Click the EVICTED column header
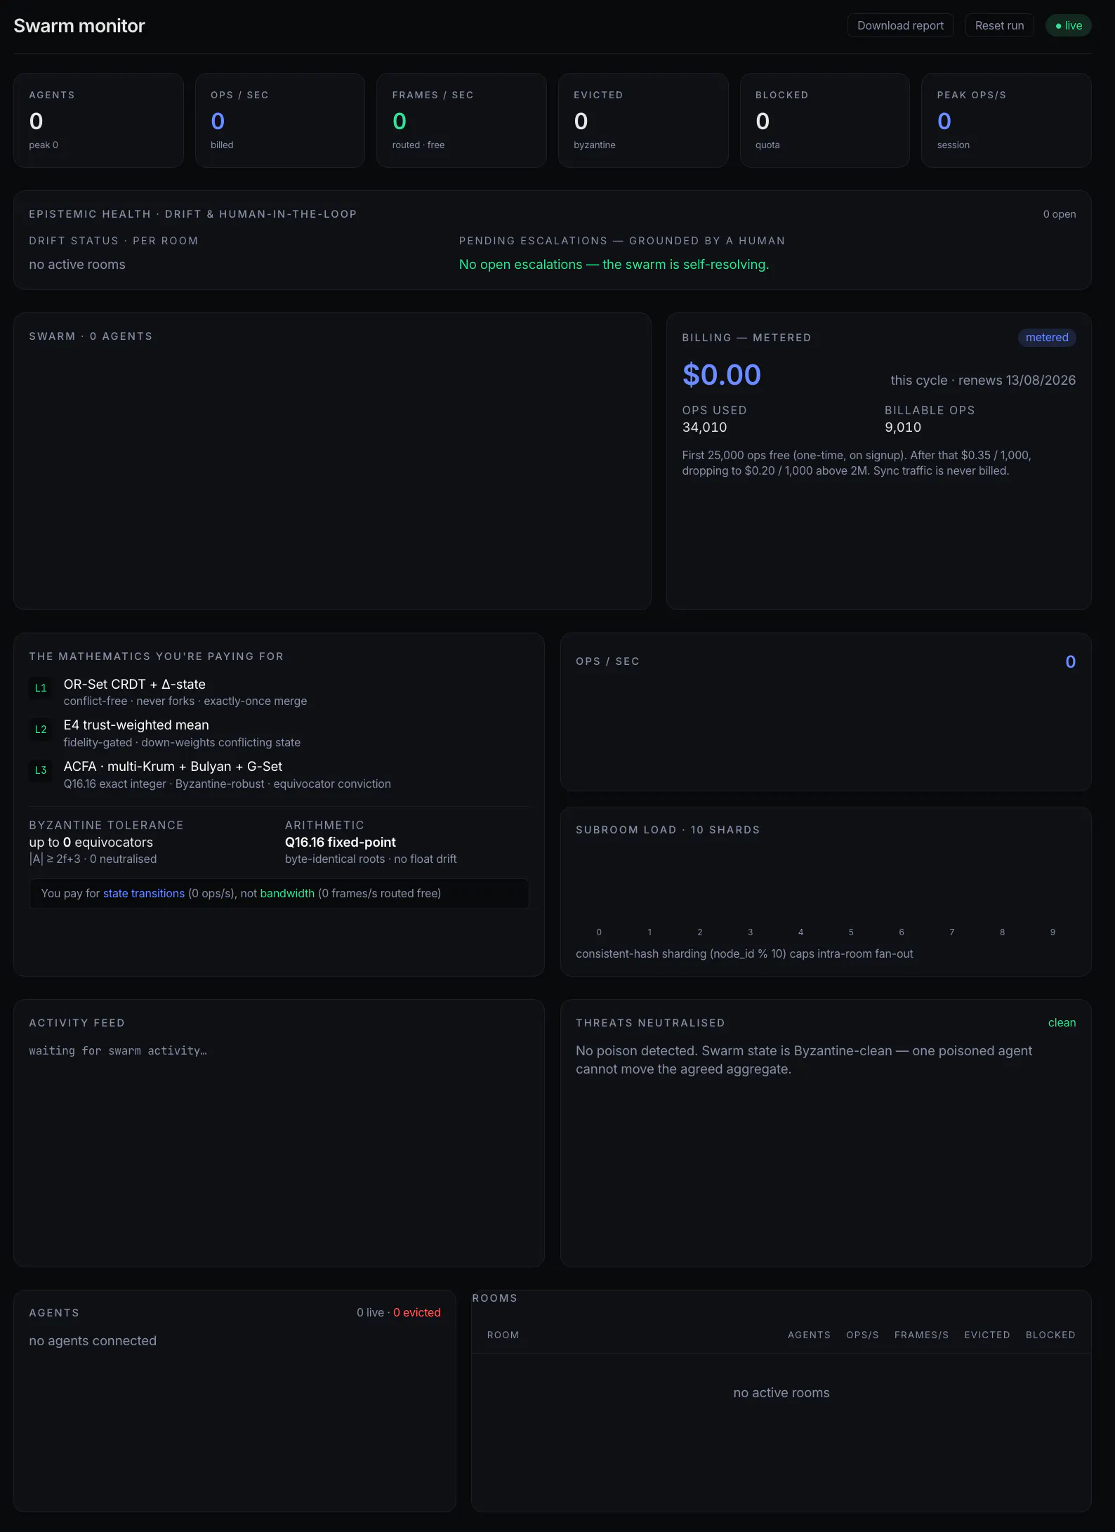 click(x=987, y=1335)
